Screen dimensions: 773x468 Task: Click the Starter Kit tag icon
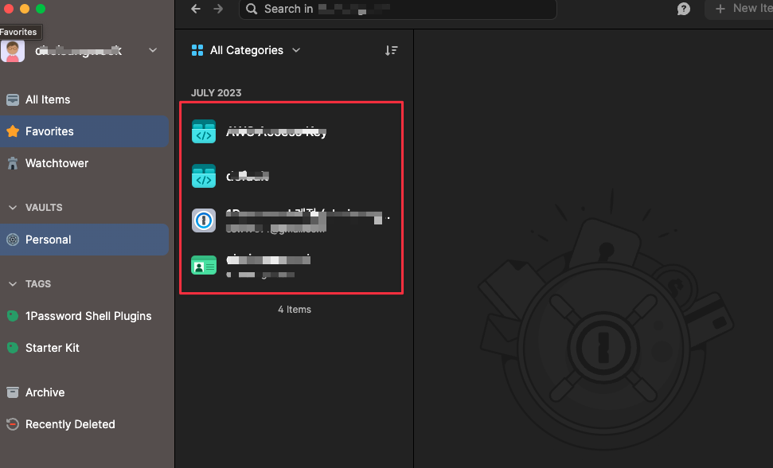click(x=13, y=348)
